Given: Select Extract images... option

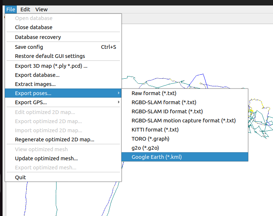Looking at the screenshot, I should click(x=35, y=84).
